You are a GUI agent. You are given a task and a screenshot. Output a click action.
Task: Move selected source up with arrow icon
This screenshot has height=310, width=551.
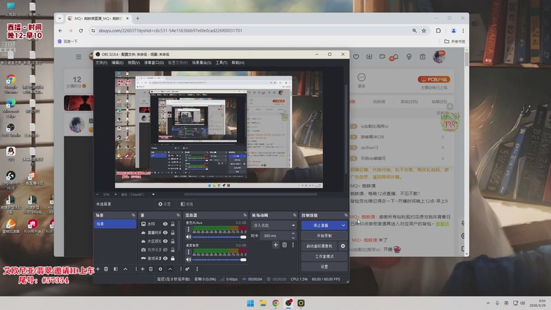click(x=170, y=269)
